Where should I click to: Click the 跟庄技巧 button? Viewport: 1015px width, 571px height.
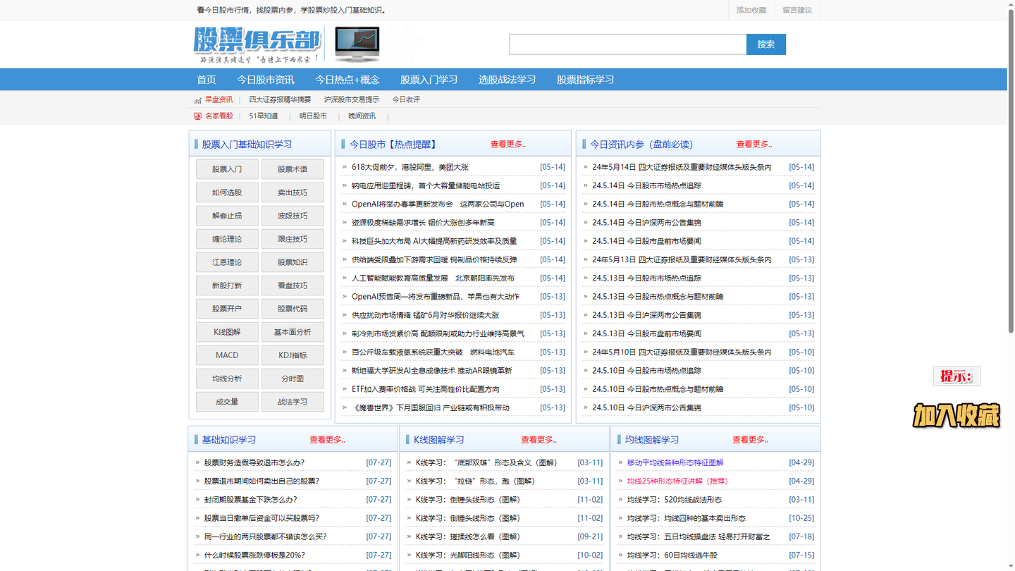(293, 239)
